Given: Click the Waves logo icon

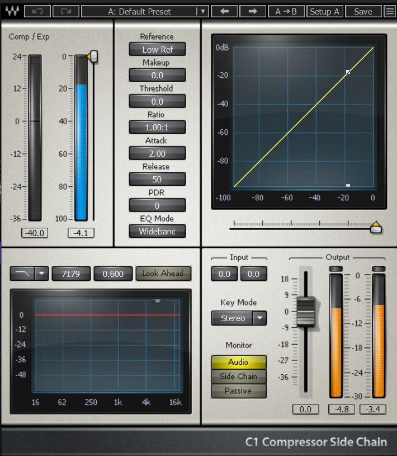Looking at the screenshot, I should click(x=12, y=11).
